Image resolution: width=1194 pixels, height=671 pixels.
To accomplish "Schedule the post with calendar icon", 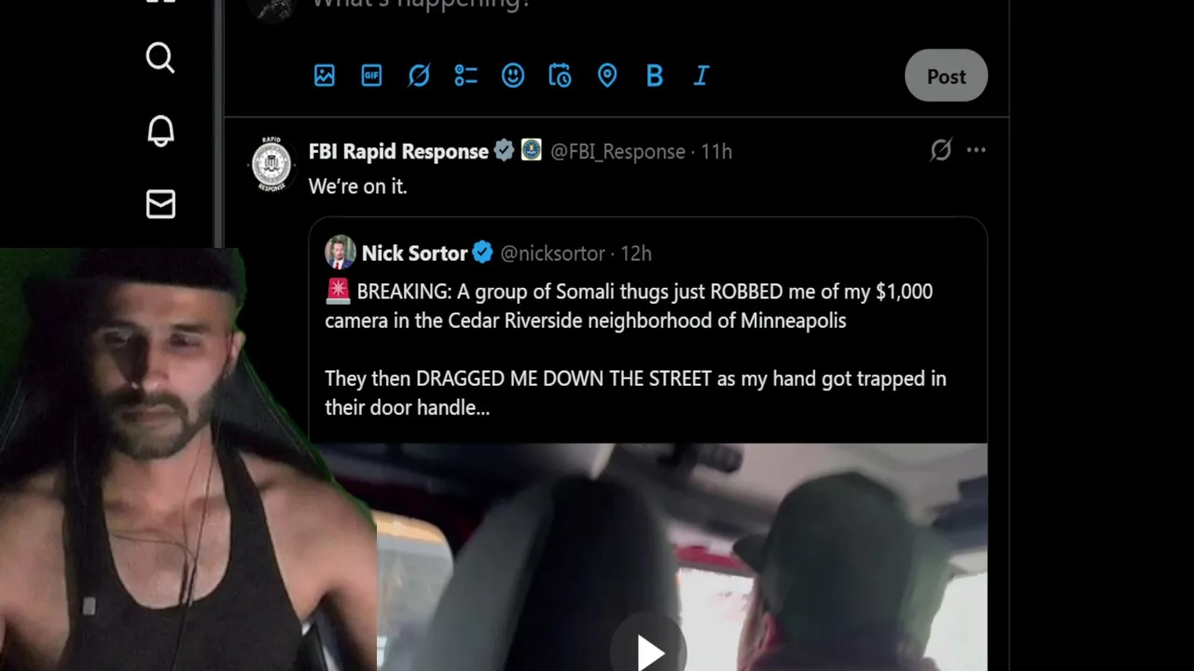I will click(x=560, y=75).
